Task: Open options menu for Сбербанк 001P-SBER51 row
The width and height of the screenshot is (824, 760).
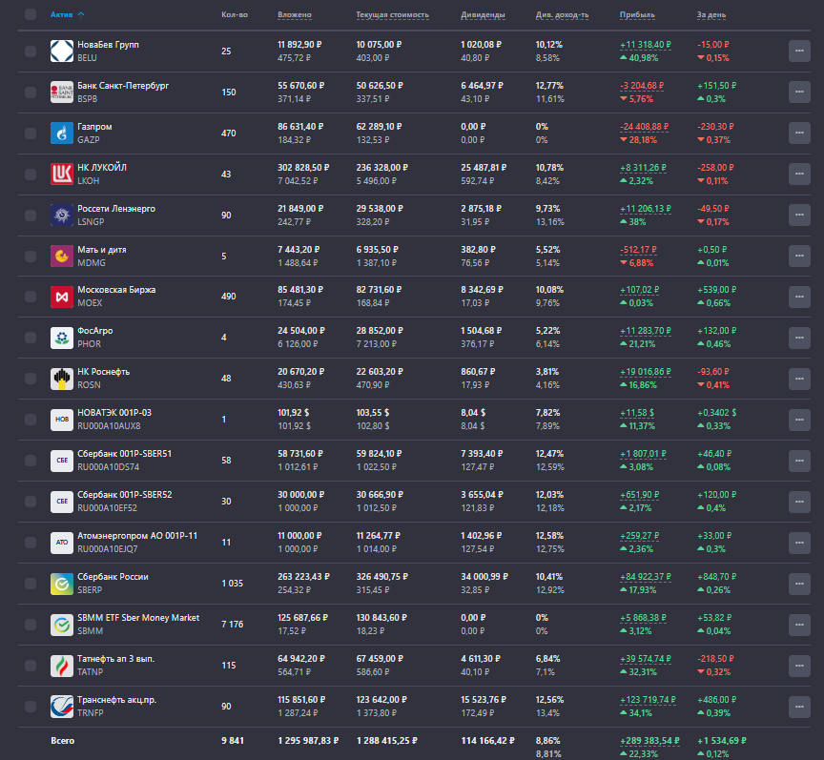Action: pos(799,461)
